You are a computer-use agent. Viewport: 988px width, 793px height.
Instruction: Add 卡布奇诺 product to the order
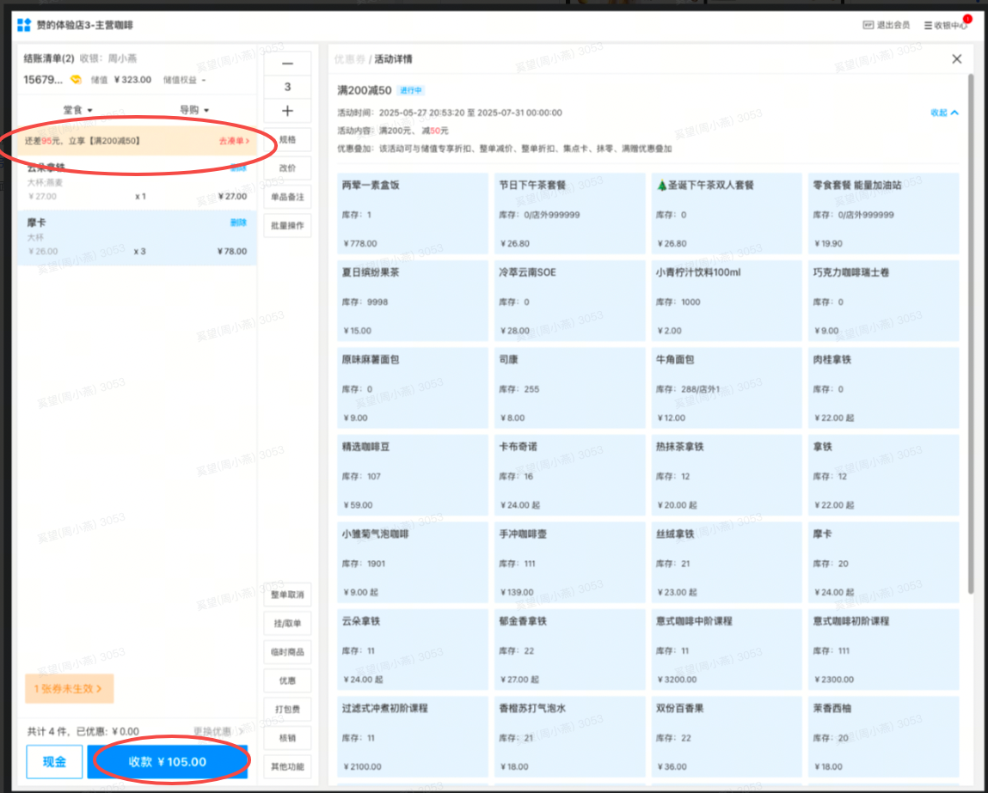(x=568, y=475)
